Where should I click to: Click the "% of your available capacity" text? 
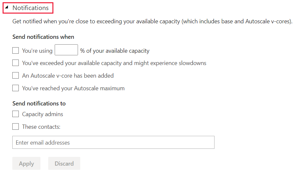click(x=115, y=51)
